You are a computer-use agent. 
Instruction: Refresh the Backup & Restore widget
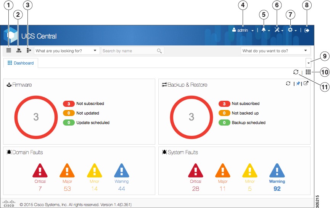pyautogui.click(x=288, y=83)
